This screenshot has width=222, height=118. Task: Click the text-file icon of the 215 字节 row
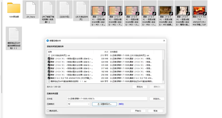49,55
